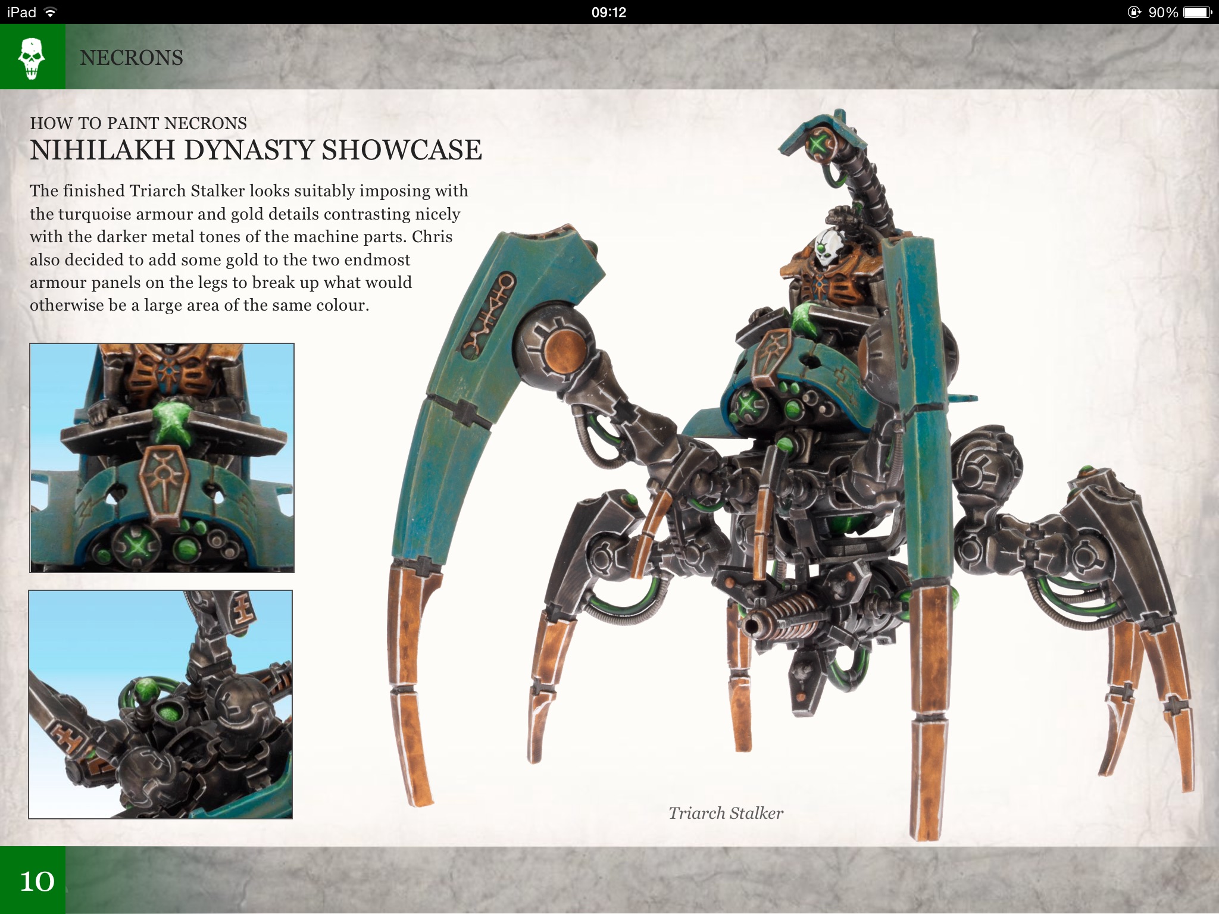Tap the description paragraph about the Stalker
Screen dimensions: 1219x914
pos(249,248)
